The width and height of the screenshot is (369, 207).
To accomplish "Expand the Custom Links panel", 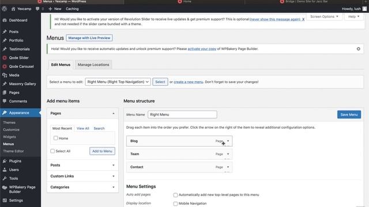I will pyautogui.click(x=114, y=177).
